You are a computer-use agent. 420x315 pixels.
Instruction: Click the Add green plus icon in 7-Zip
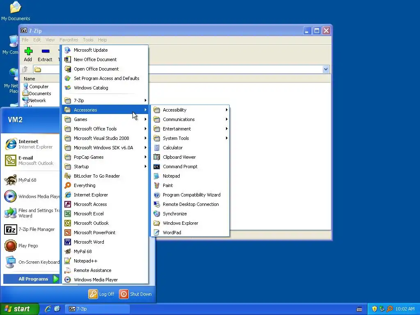(x=28, y=51)
